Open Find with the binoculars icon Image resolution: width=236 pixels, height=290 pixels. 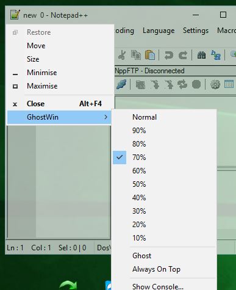click(201, 55)
